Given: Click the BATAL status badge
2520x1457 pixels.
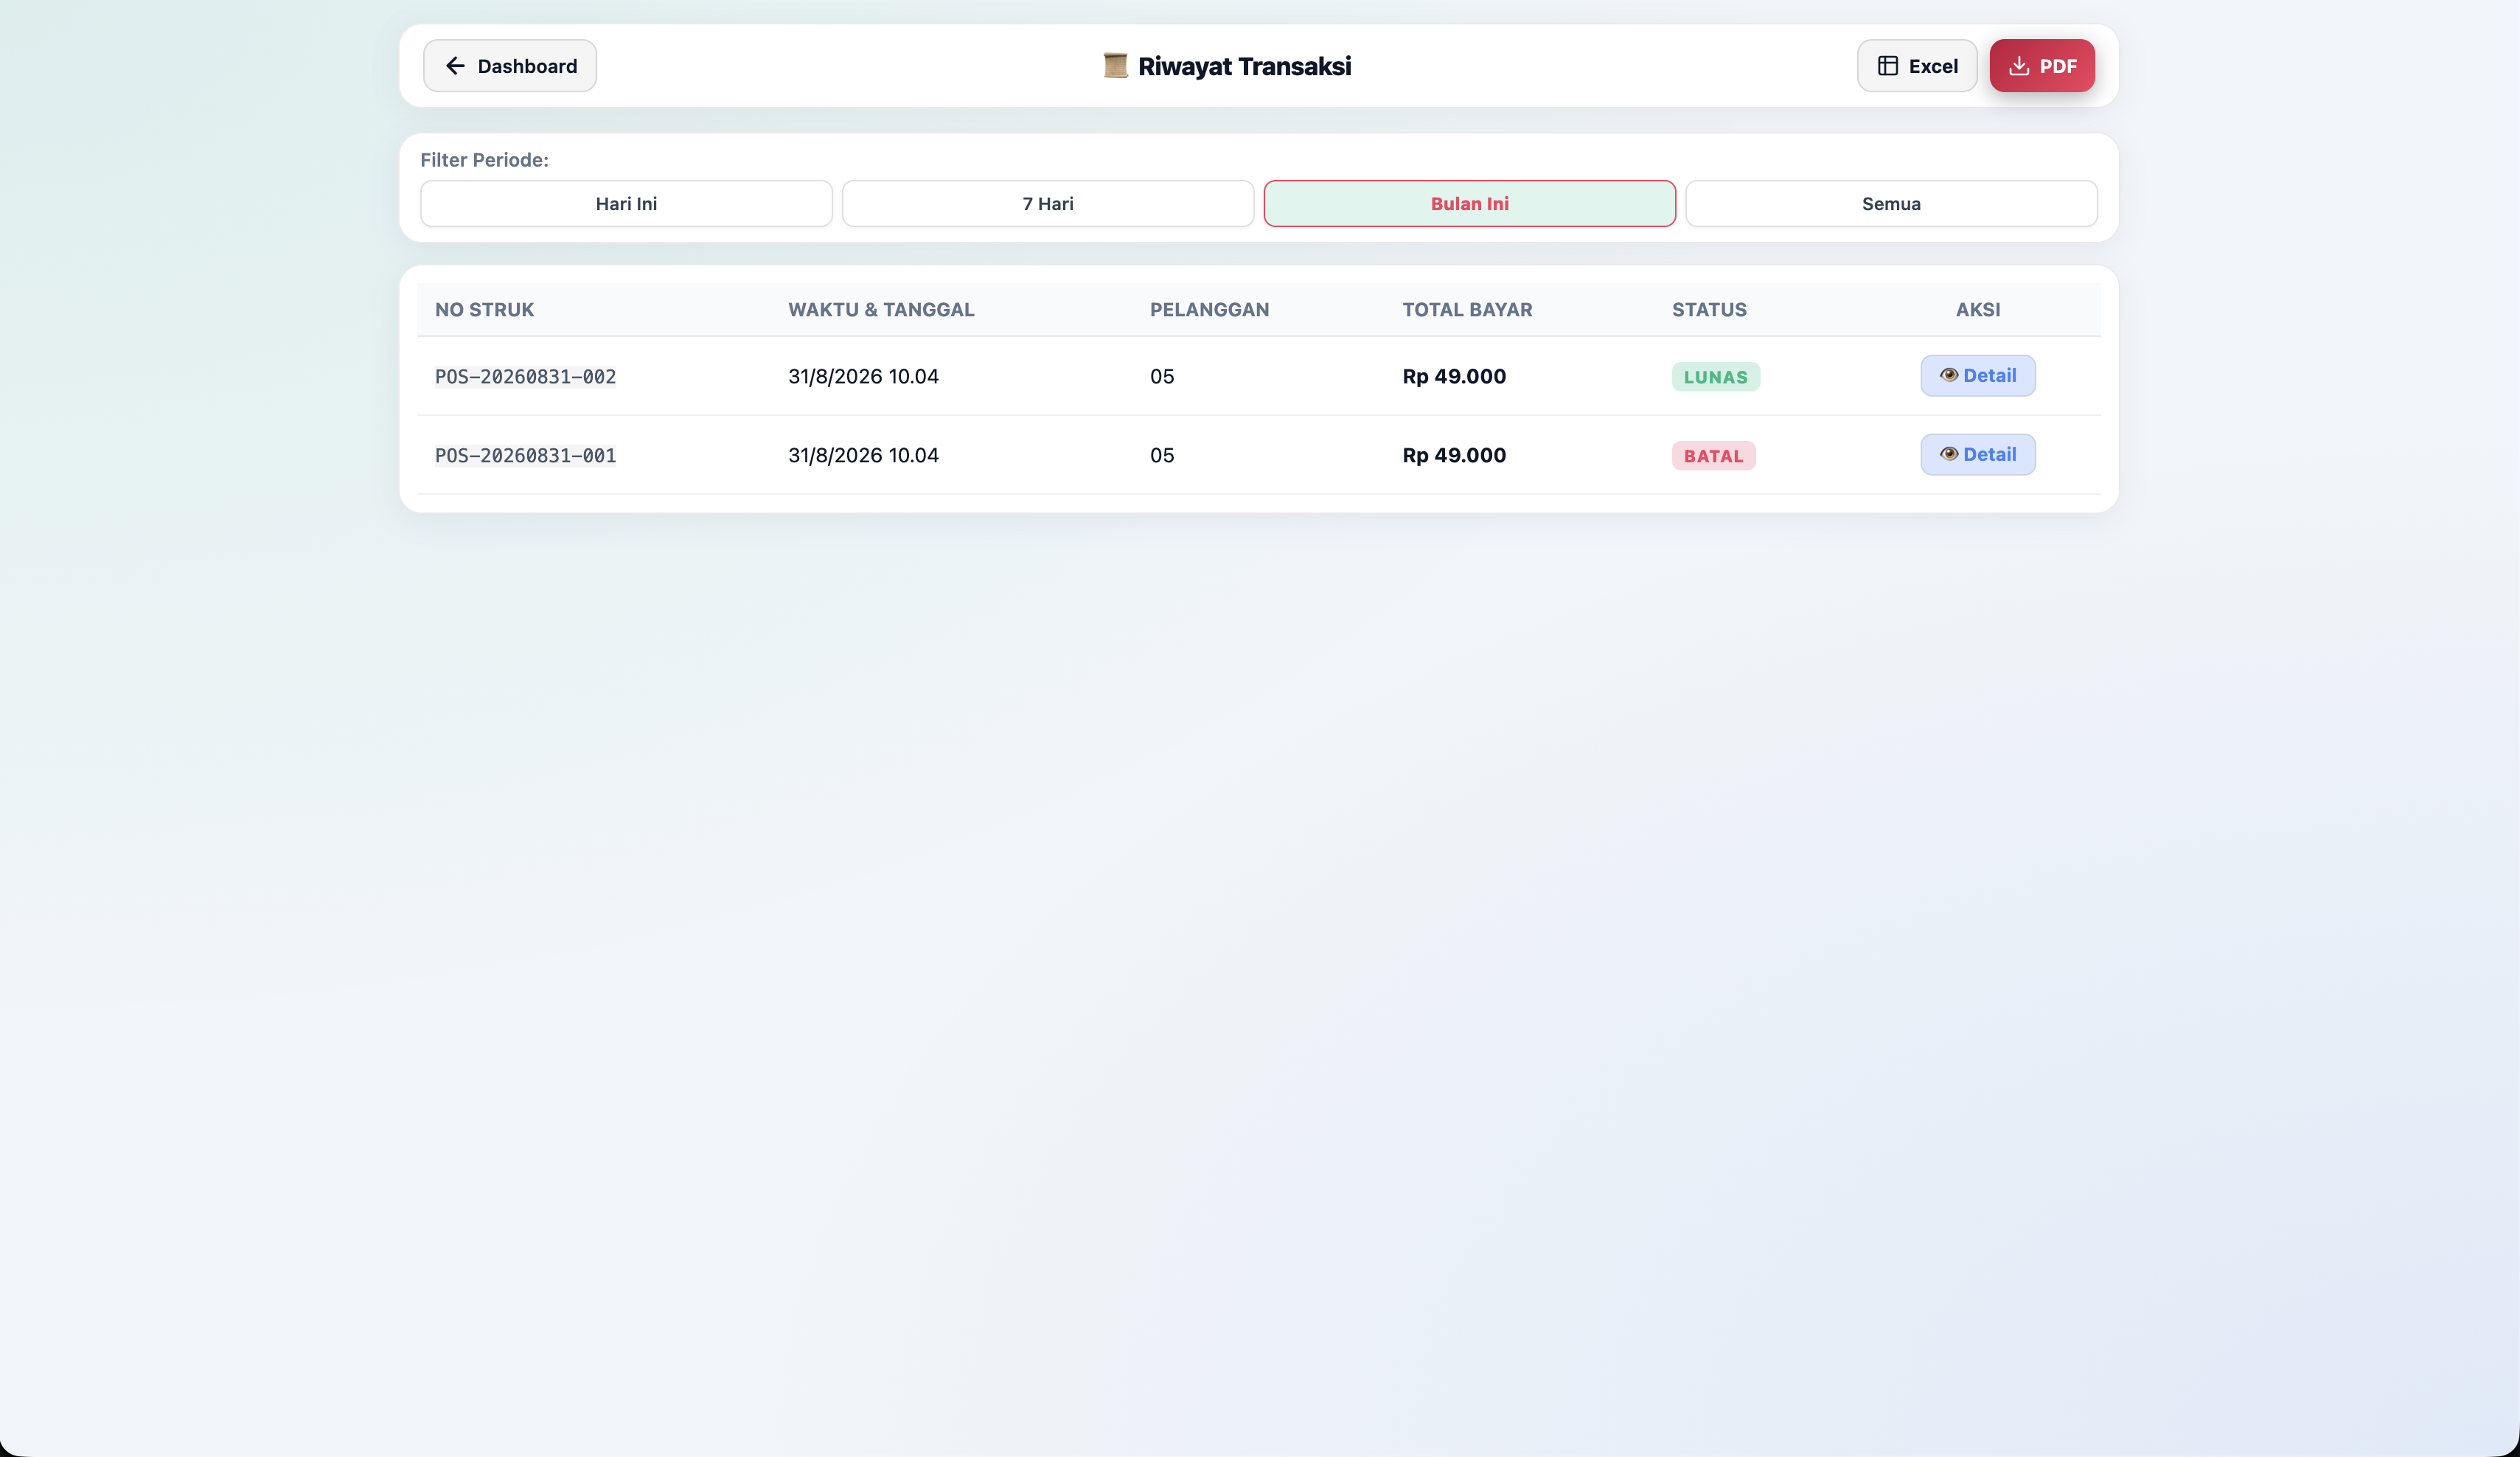Looking at the screenshot, I should click(1713, 456).
